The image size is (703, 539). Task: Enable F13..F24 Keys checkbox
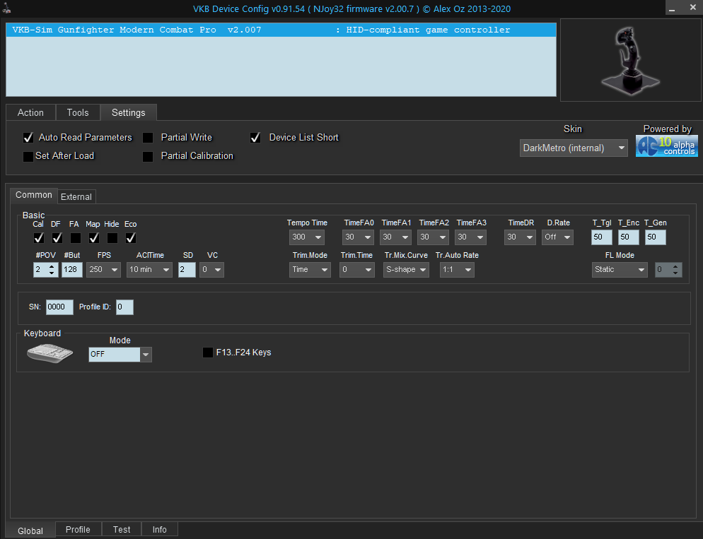208,353
